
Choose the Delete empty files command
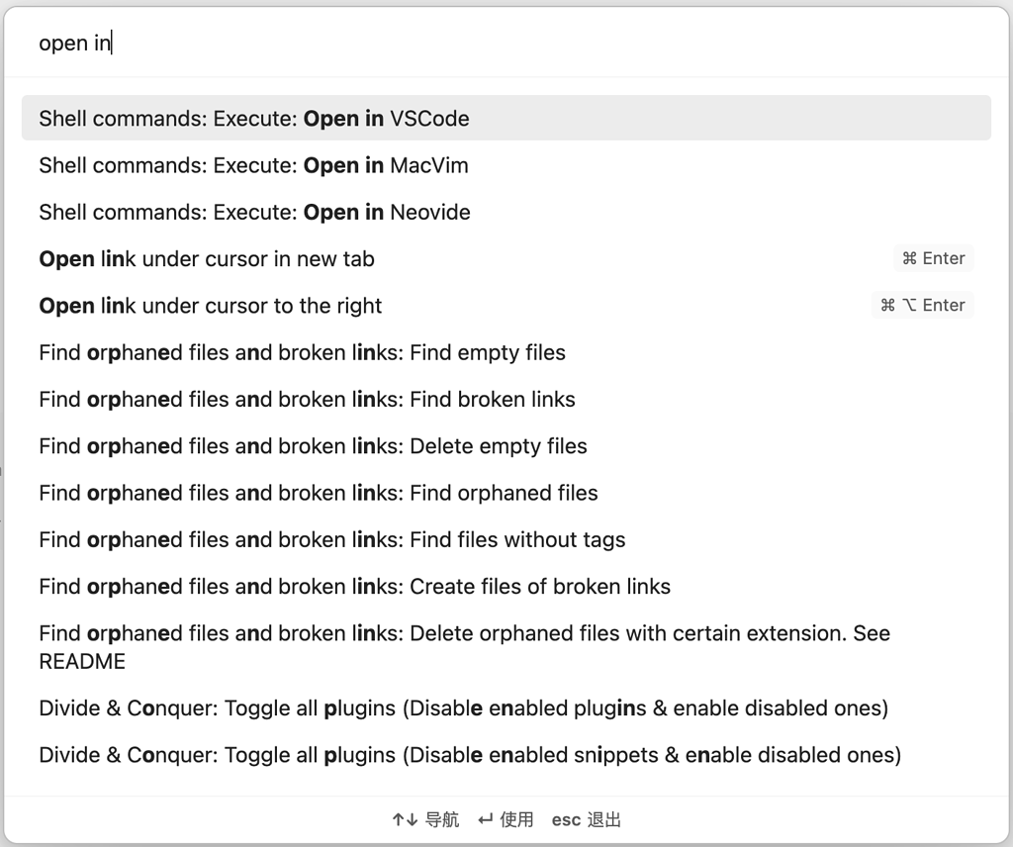[313, 446]
